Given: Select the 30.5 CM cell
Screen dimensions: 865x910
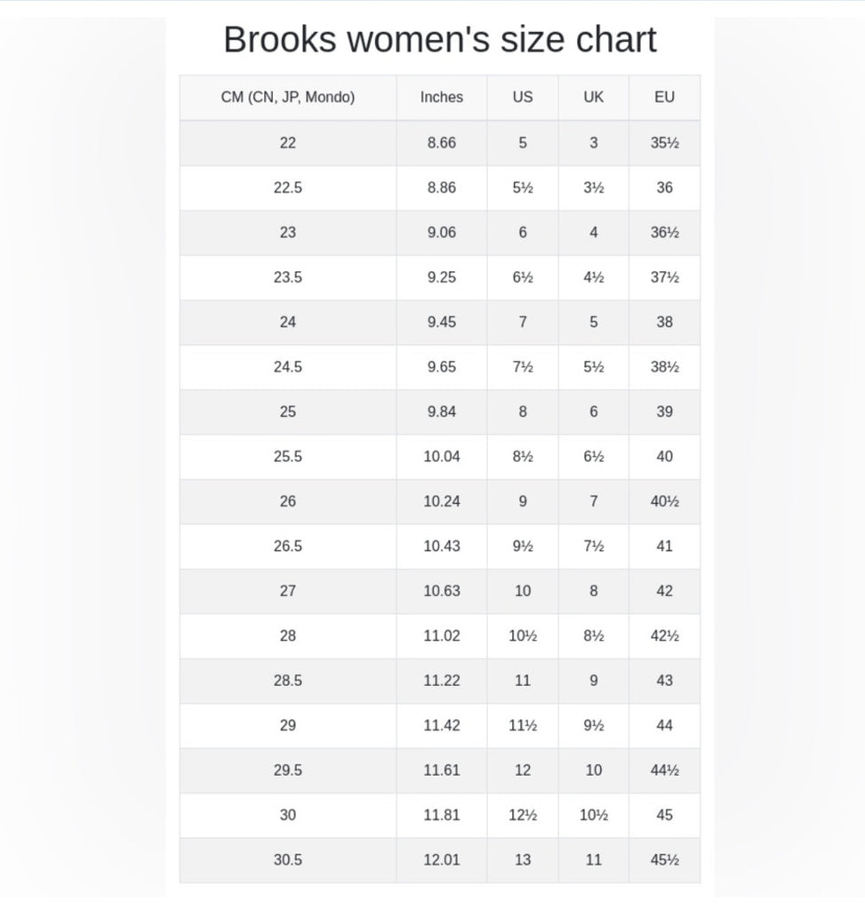Looking at the screenshot, I should (287, 859).
